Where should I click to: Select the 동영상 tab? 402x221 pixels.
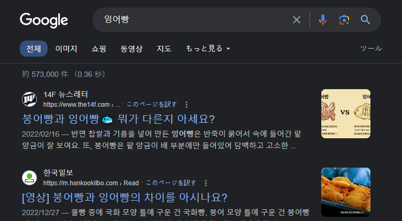click(132, 49)
